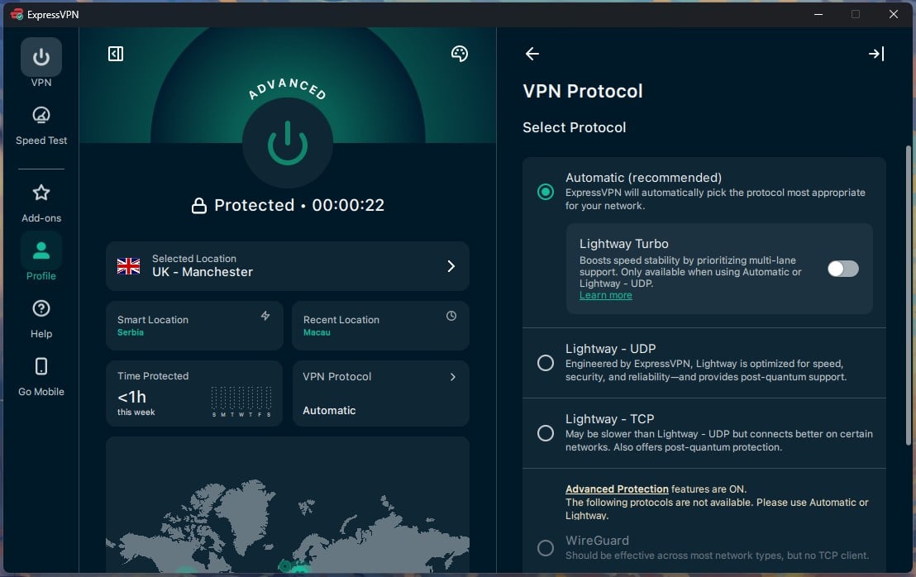The image size is (916, 577).
Task: Go back using the left arrow
Action: click(532, 54)
